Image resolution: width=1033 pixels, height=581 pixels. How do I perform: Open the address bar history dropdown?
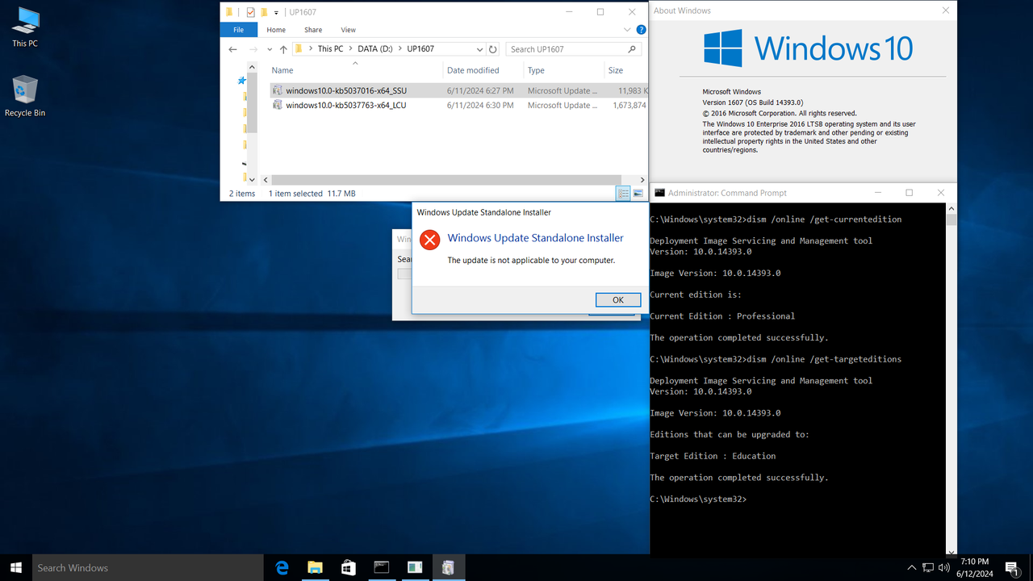pos(479,49)
